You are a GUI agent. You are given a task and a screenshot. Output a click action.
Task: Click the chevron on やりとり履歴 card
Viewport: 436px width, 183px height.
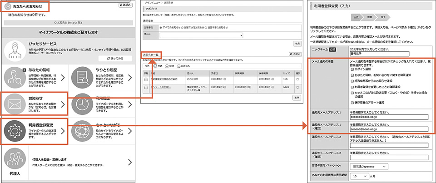[129, 78]
